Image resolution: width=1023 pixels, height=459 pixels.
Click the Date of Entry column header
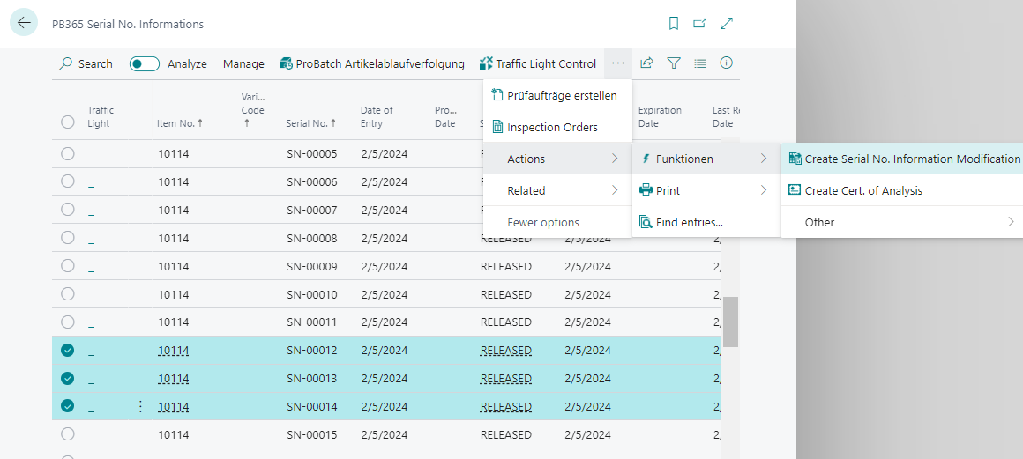pos(377,116)
